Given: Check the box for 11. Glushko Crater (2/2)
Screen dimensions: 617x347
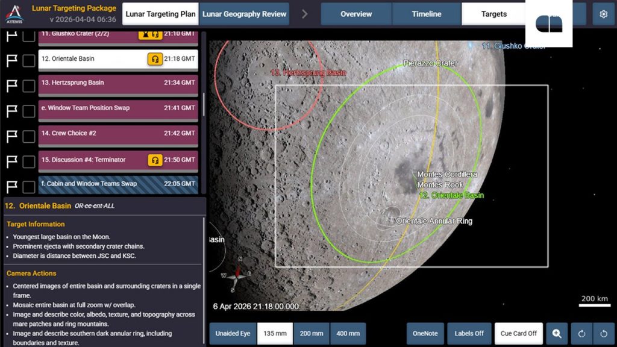Looking at the screenshot, I should click(29, 36).
